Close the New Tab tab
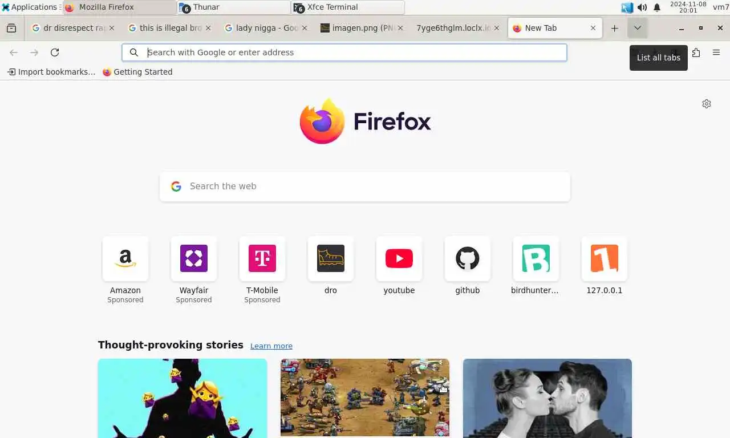730x438 pixels. (x=593, y=28)
